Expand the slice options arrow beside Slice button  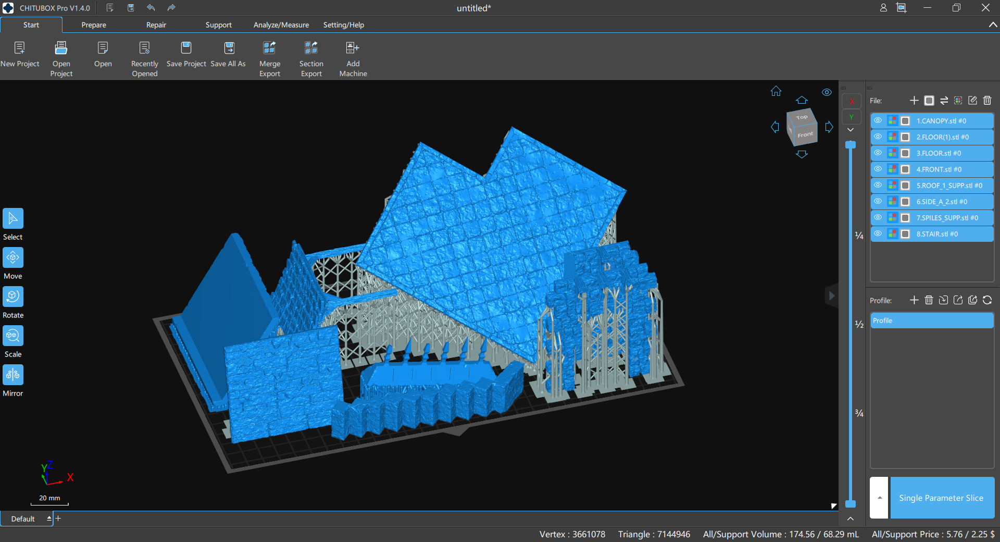(879, 498)
